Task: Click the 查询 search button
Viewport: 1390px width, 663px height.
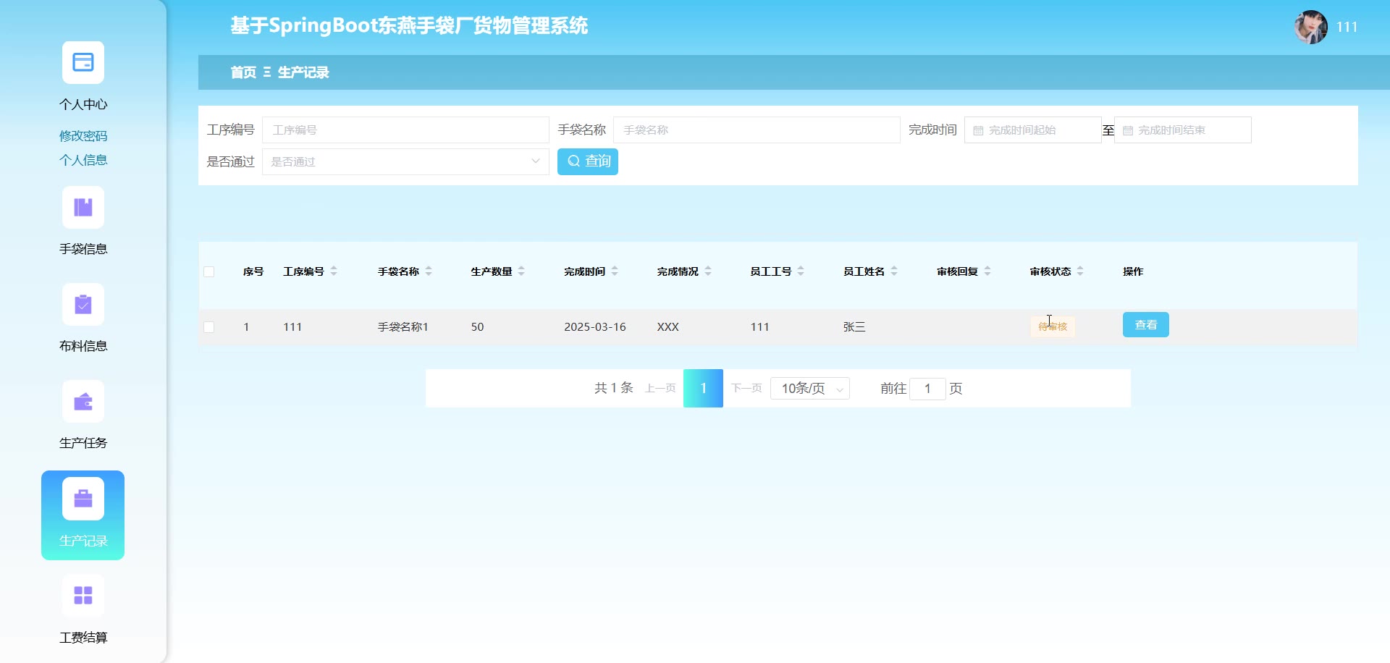Action: tap(587, 161)
